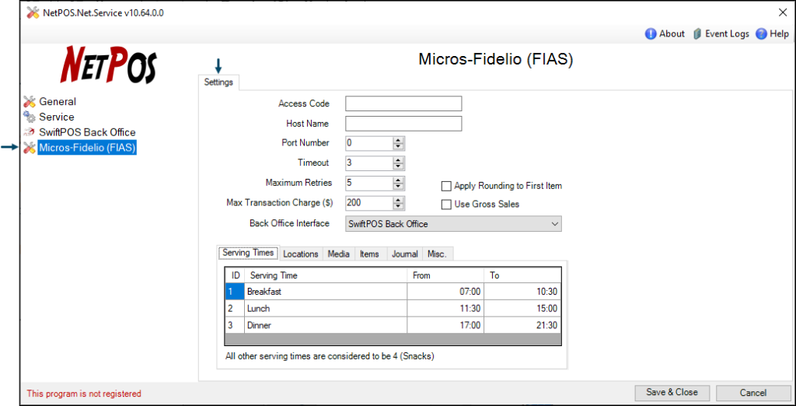This screenshot has height=406, width=796.
Task: Click the Timeout value field
Action: coord(369,163)
